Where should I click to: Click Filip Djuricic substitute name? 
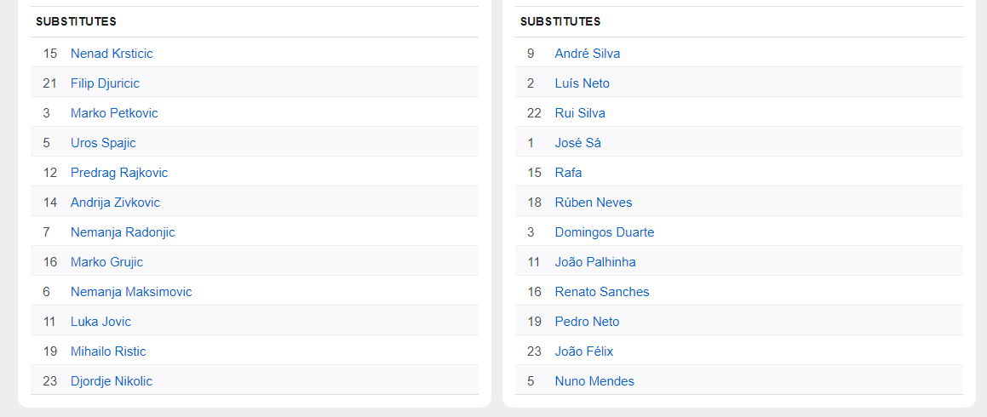(105, 83)
